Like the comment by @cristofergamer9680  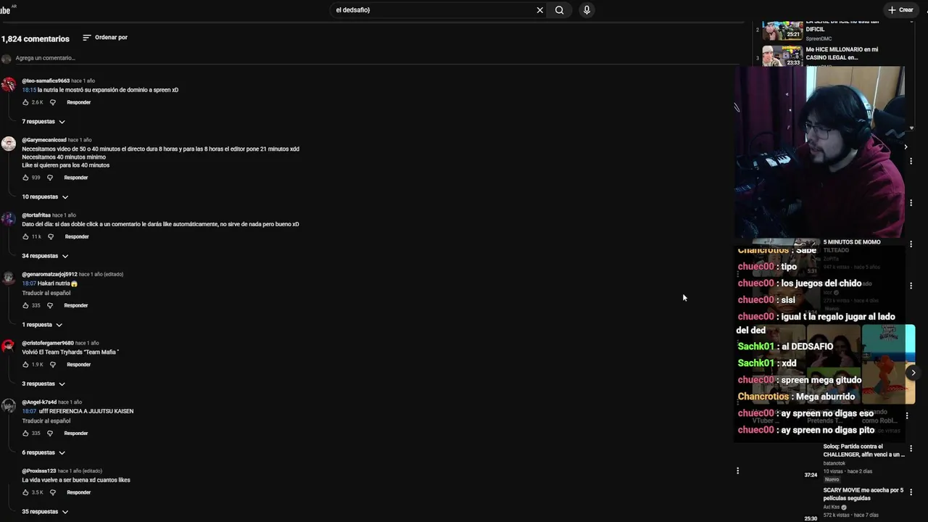tap(25, 365)
